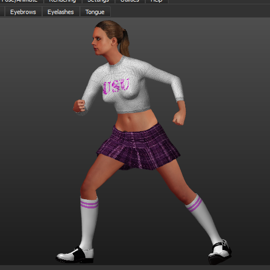270x270 pixels.
Task: Click the rear buckled shoe
Action: (220, 252)
